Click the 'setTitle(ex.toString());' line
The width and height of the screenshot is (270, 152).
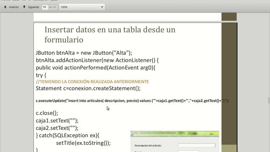[84, 143]
